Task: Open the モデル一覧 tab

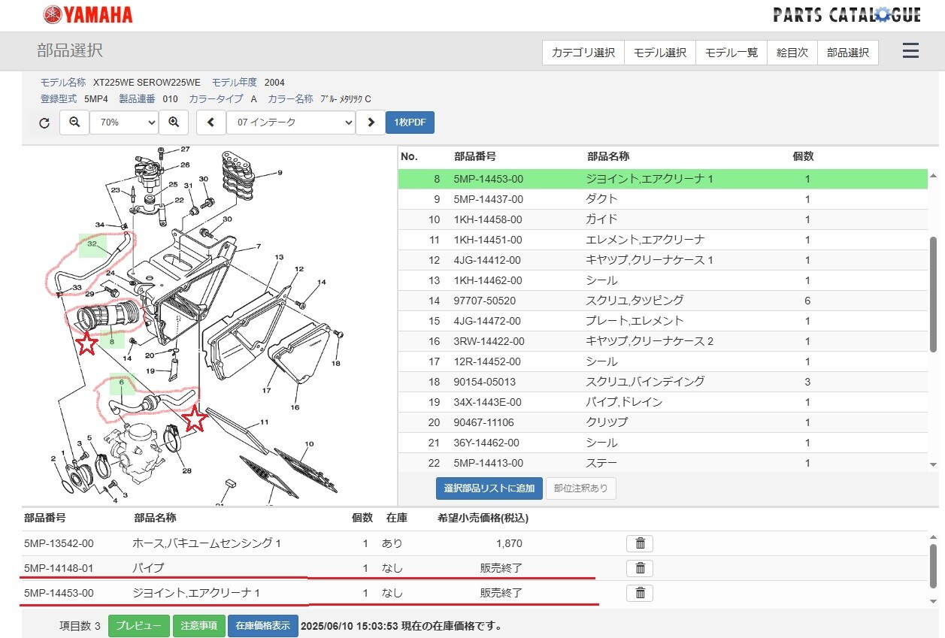Action: click(x=731, y=53)
